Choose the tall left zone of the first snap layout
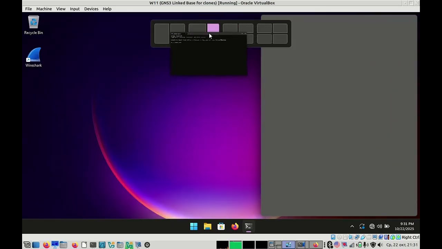This screenshot has height=249, width=442. click(162, 34)
